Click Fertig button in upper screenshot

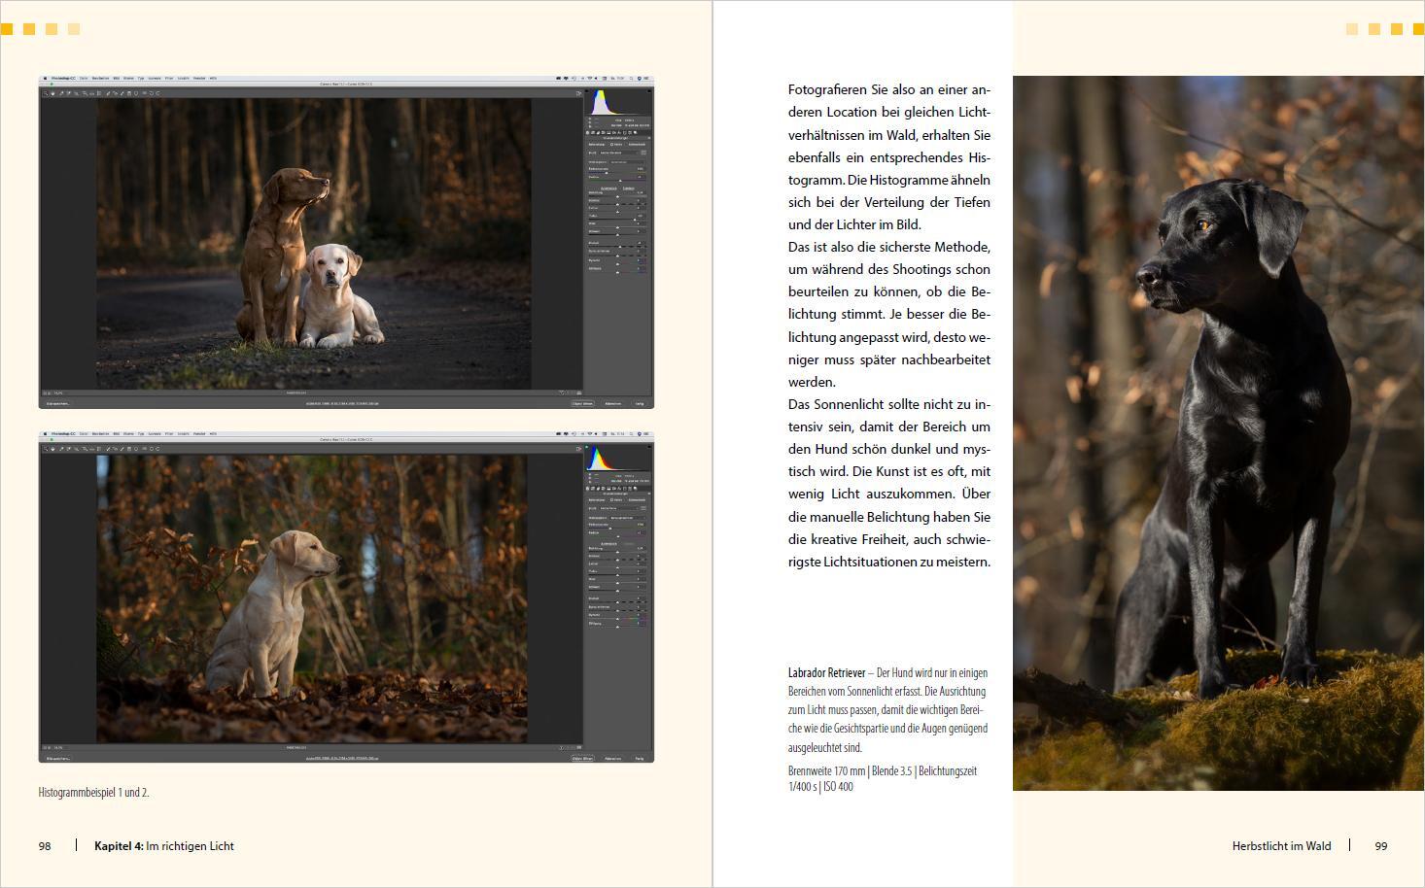tap(640, 403)
